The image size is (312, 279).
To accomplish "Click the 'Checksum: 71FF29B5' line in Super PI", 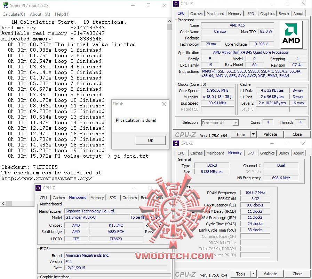I will pos(30,167).
